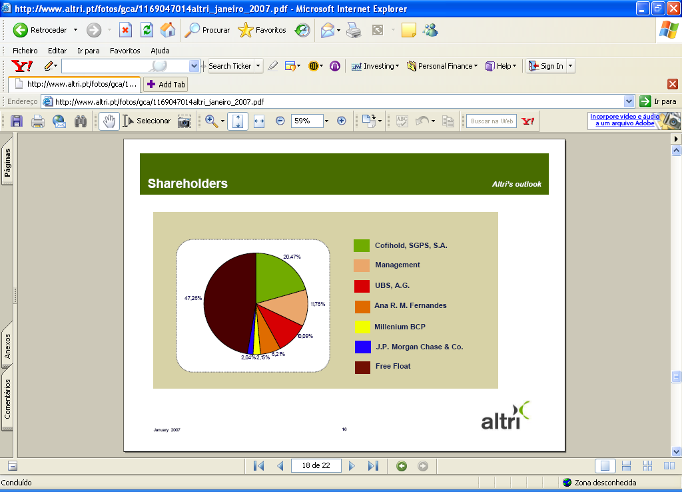This screenshot has height=492, width=682.
Task: Click the Sign In button
Action: [546, 66]
